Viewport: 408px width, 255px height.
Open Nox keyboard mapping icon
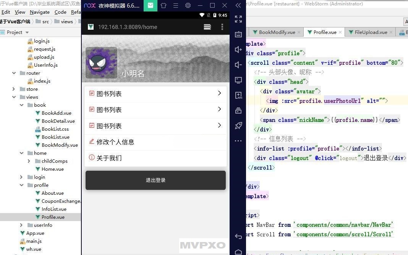(x=238, y=34)
